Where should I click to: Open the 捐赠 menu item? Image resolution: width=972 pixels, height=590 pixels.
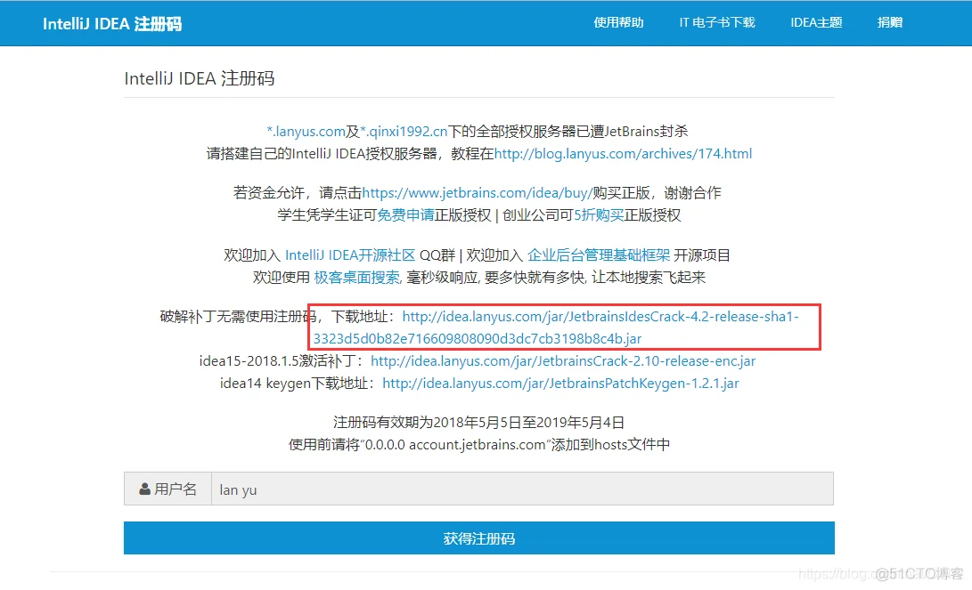point(889,22)
